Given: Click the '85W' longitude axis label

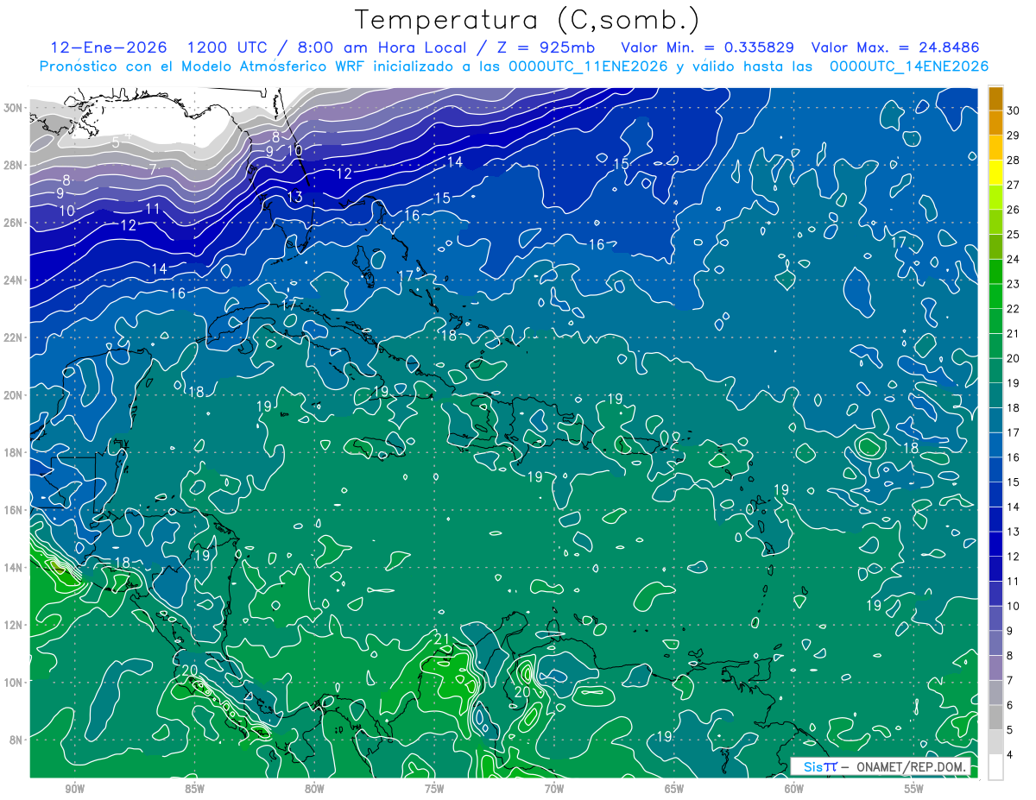Looking at the screenshot, I should coord(194,790).
